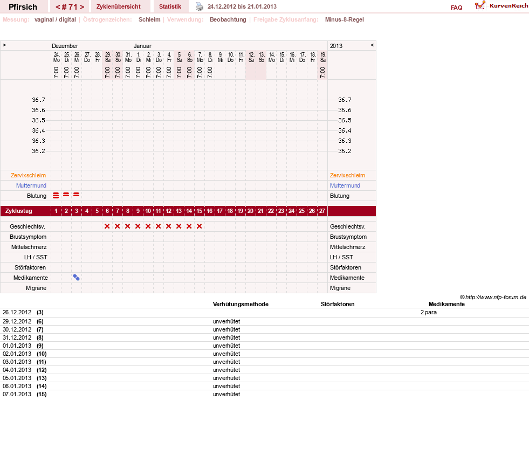Click the Zyklustag row label
This screenshot has width=529, height=476.
18,211
